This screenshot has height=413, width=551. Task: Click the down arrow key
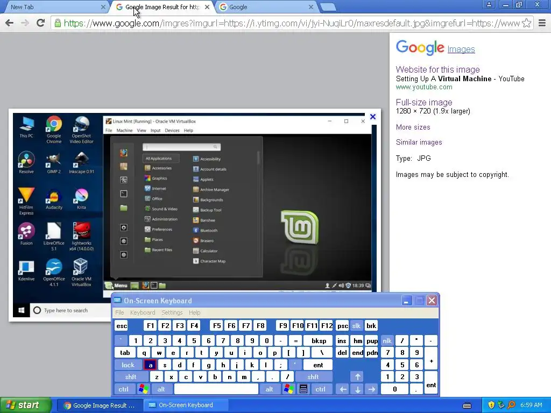[x=358, y=389]
